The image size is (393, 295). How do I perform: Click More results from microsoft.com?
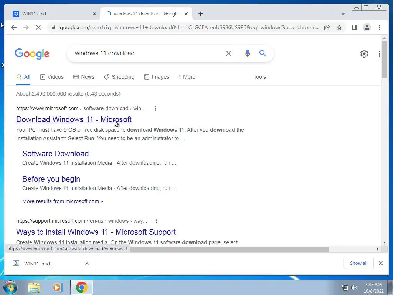(x=63, y=201)
